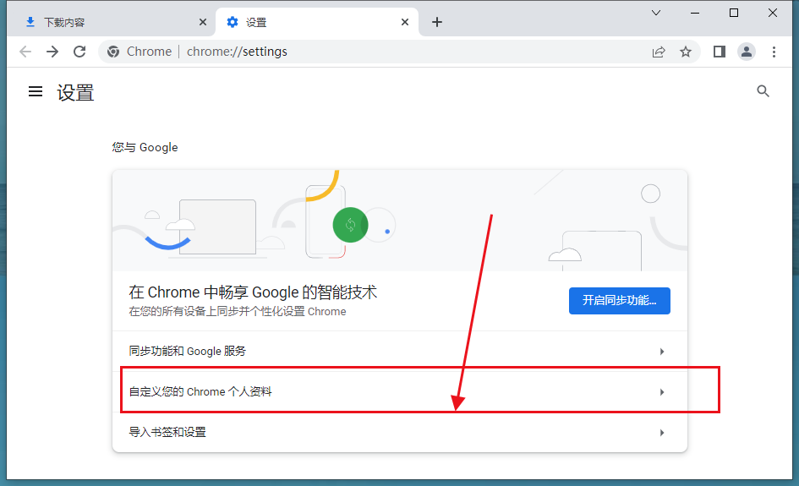Close the 下载内容 tab
The image size is (799, 486).
(x=203, y=22)
